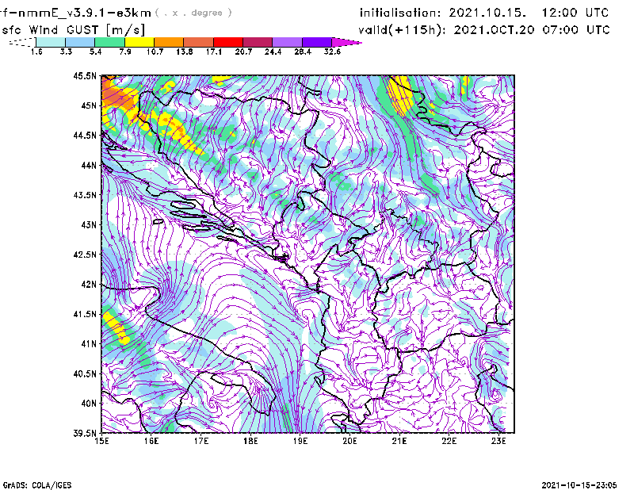Screen dimensions: 634x490
Task: Click the valid time 07:00 UTC
Action: (x=576, y=30)
